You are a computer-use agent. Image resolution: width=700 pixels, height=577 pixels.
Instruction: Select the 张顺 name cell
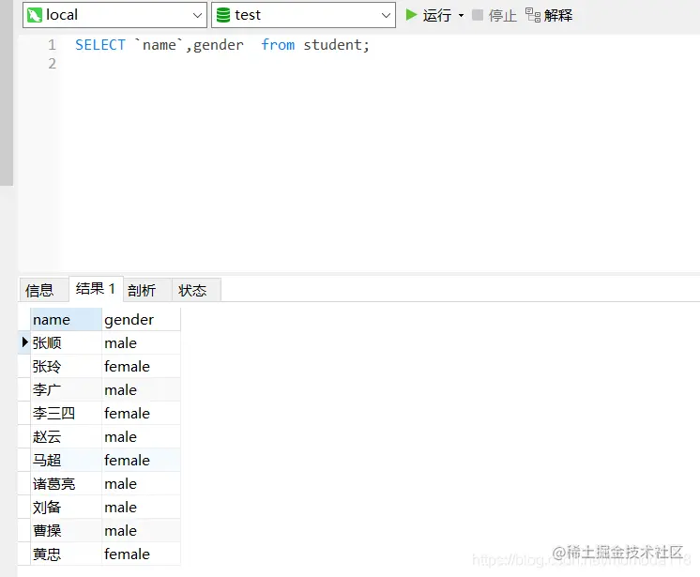click(66, 343)
